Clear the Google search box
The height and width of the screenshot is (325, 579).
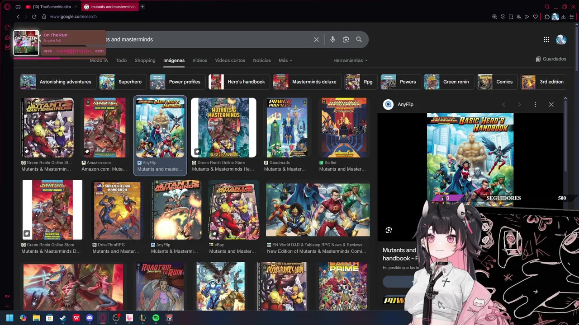(x=316, y=40)
